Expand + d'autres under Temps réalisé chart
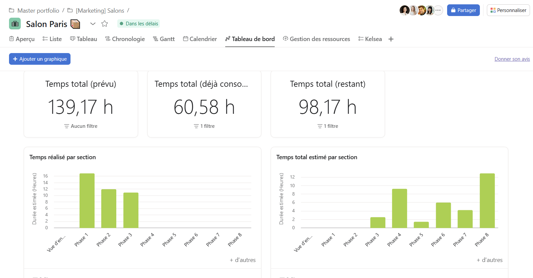The height and width of the screenshot is (278, 533). pos(243,260)
